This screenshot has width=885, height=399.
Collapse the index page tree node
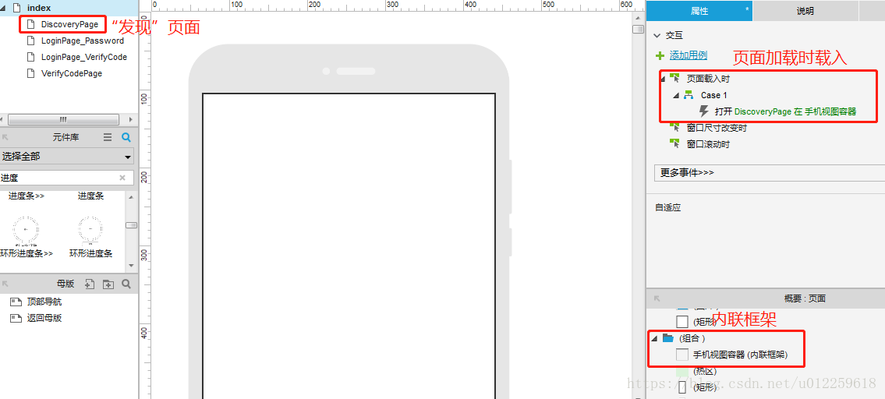pyautogui.click(x=4, y=8)
